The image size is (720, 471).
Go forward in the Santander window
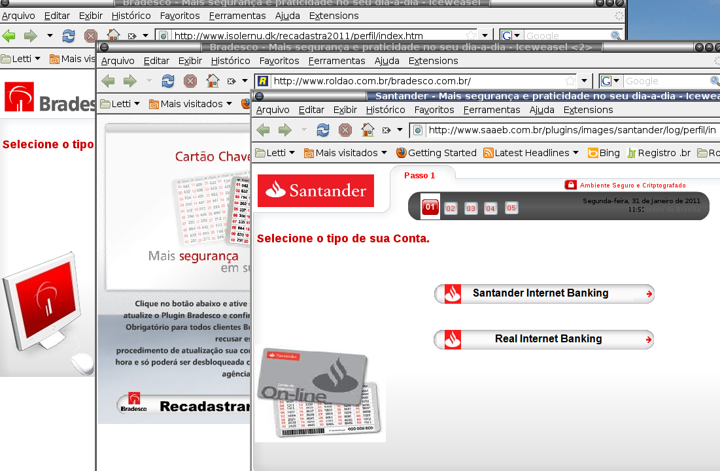[x=285, y=130]
